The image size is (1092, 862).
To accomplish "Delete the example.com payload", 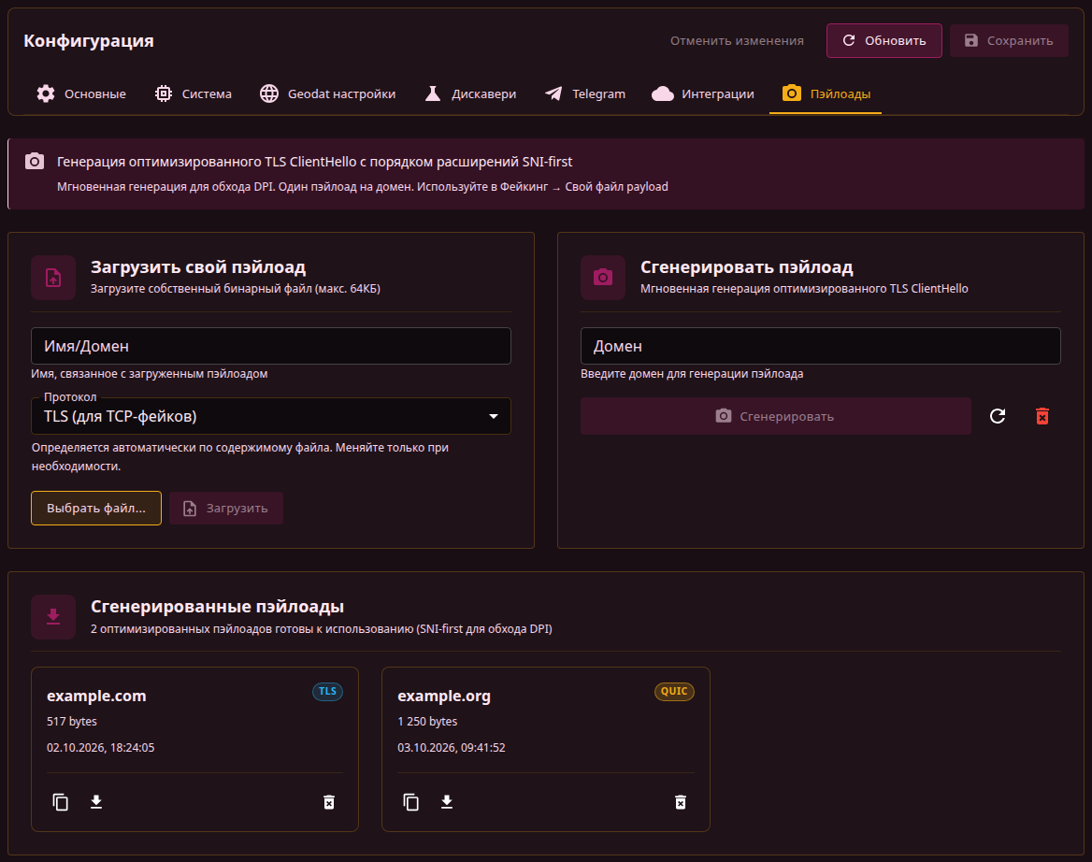I will pyautogui.click(x=329, y=802).
